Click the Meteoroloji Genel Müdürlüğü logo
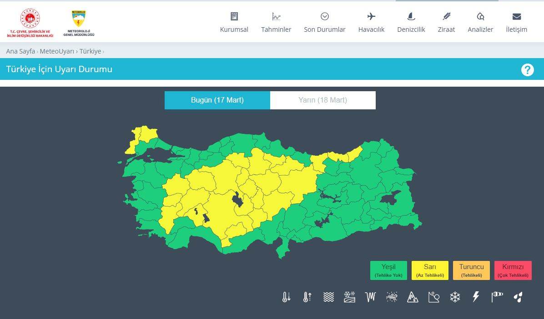The image size is (544, 319). point(79,23)
